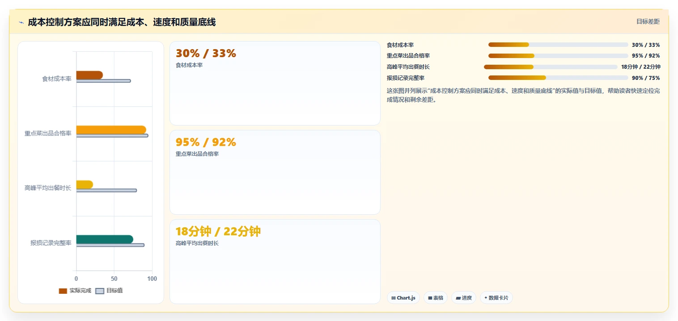Click the 重点菜出品合格率 caption in the second card
This screenshot has width=678, height=321.
pyautogui.click(x=197, y=154)
